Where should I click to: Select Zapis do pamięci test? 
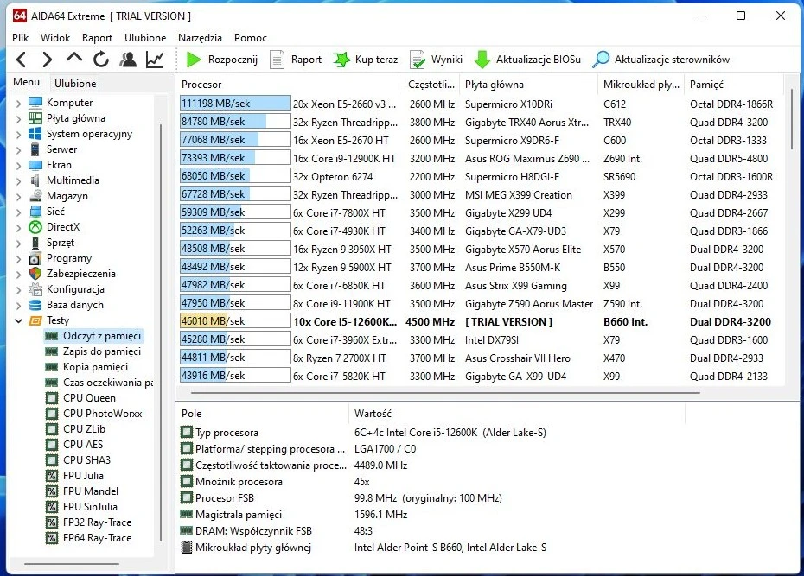click(101, 351)
